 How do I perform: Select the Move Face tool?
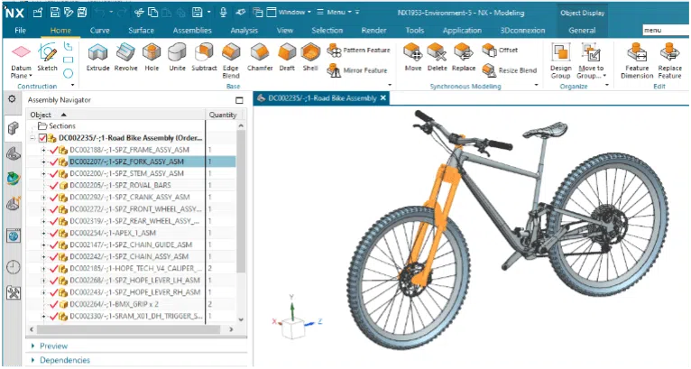pos(413,57)
